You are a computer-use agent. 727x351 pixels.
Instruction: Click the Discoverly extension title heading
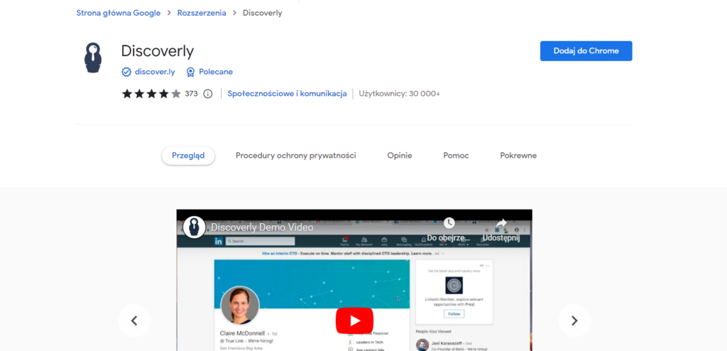(157, 51)
